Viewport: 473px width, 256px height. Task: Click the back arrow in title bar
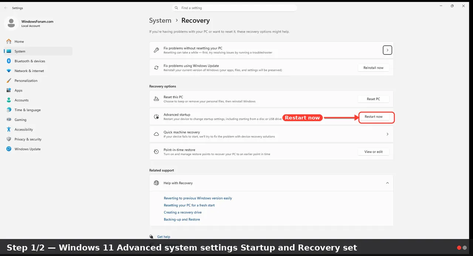pyautogui.click(x=6, y=8)
